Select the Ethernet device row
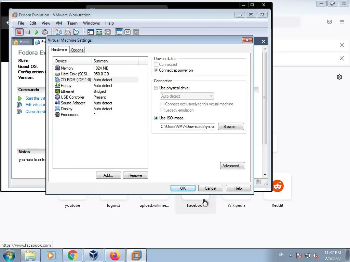The image size is (350, 262). click(x=96, y=91)
